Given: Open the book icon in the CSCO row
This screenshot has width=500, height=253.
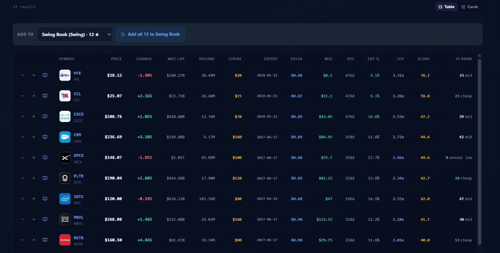Looking at the screenshot, I should pos(45,116).
